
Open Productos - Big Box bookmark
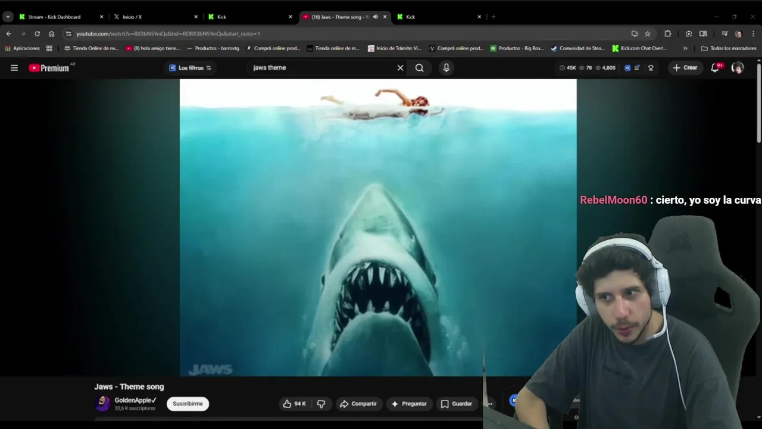click(x=517, y=48)
